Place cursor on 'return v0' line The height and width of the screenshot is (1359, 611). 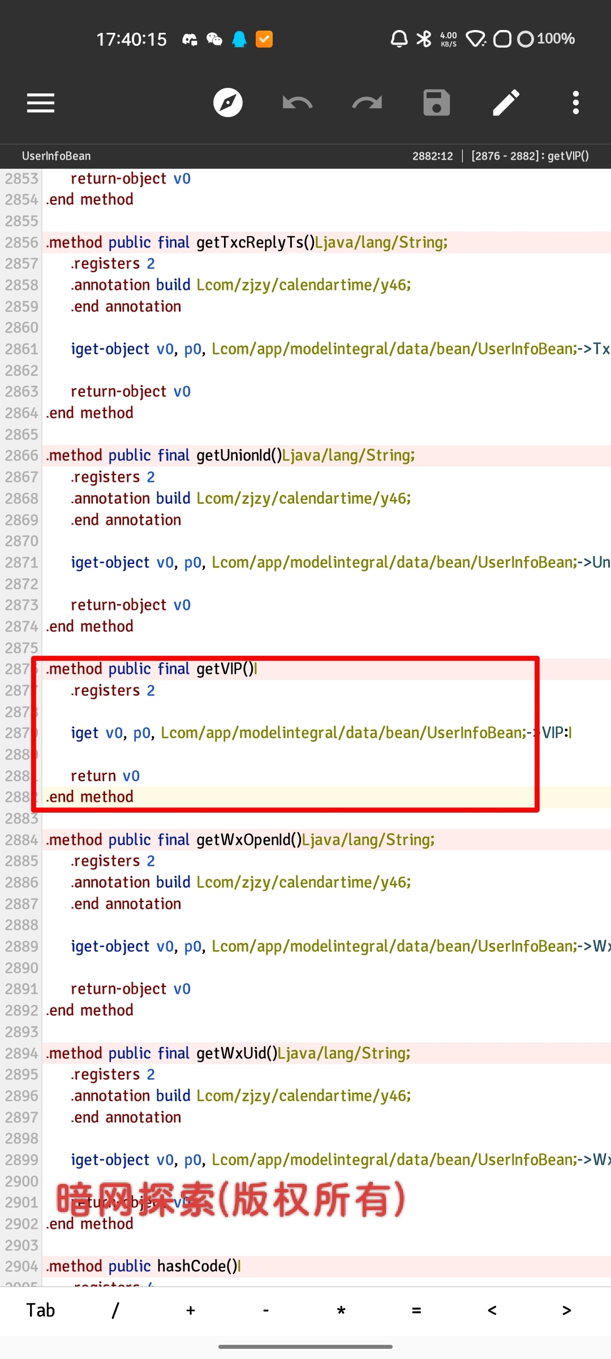[x=105, y=776]
